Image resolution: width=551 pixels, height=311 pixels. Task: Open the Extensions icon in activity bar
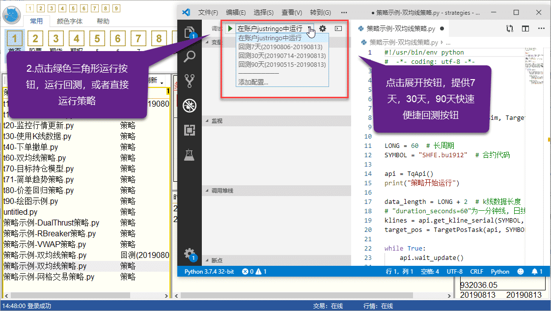coord(189,130)
